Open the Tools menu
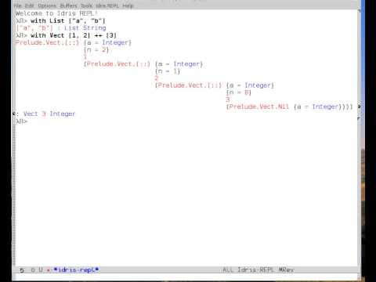Screen dimensions: 376x282 click(x=86, y=5)
